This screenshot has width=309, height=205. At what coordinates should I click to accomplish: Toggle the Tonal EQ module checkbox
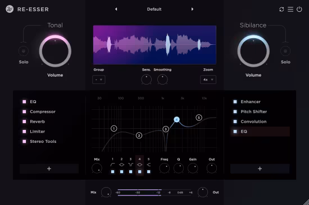coord(24,101)
